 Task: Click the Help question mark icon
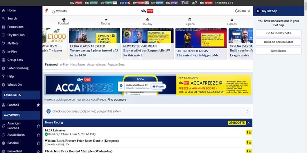[3, 76]
